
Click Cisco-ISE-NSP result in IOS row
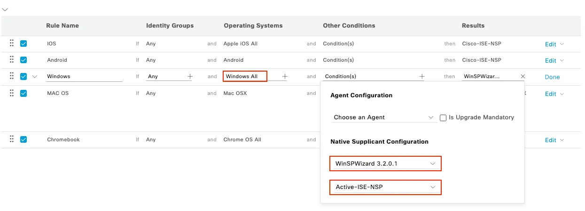click(x=482, y=44)
